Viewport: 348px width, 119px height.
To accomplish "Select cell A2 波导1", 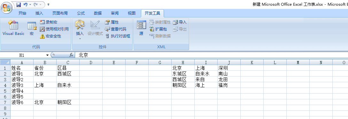I will pos(22,74).
